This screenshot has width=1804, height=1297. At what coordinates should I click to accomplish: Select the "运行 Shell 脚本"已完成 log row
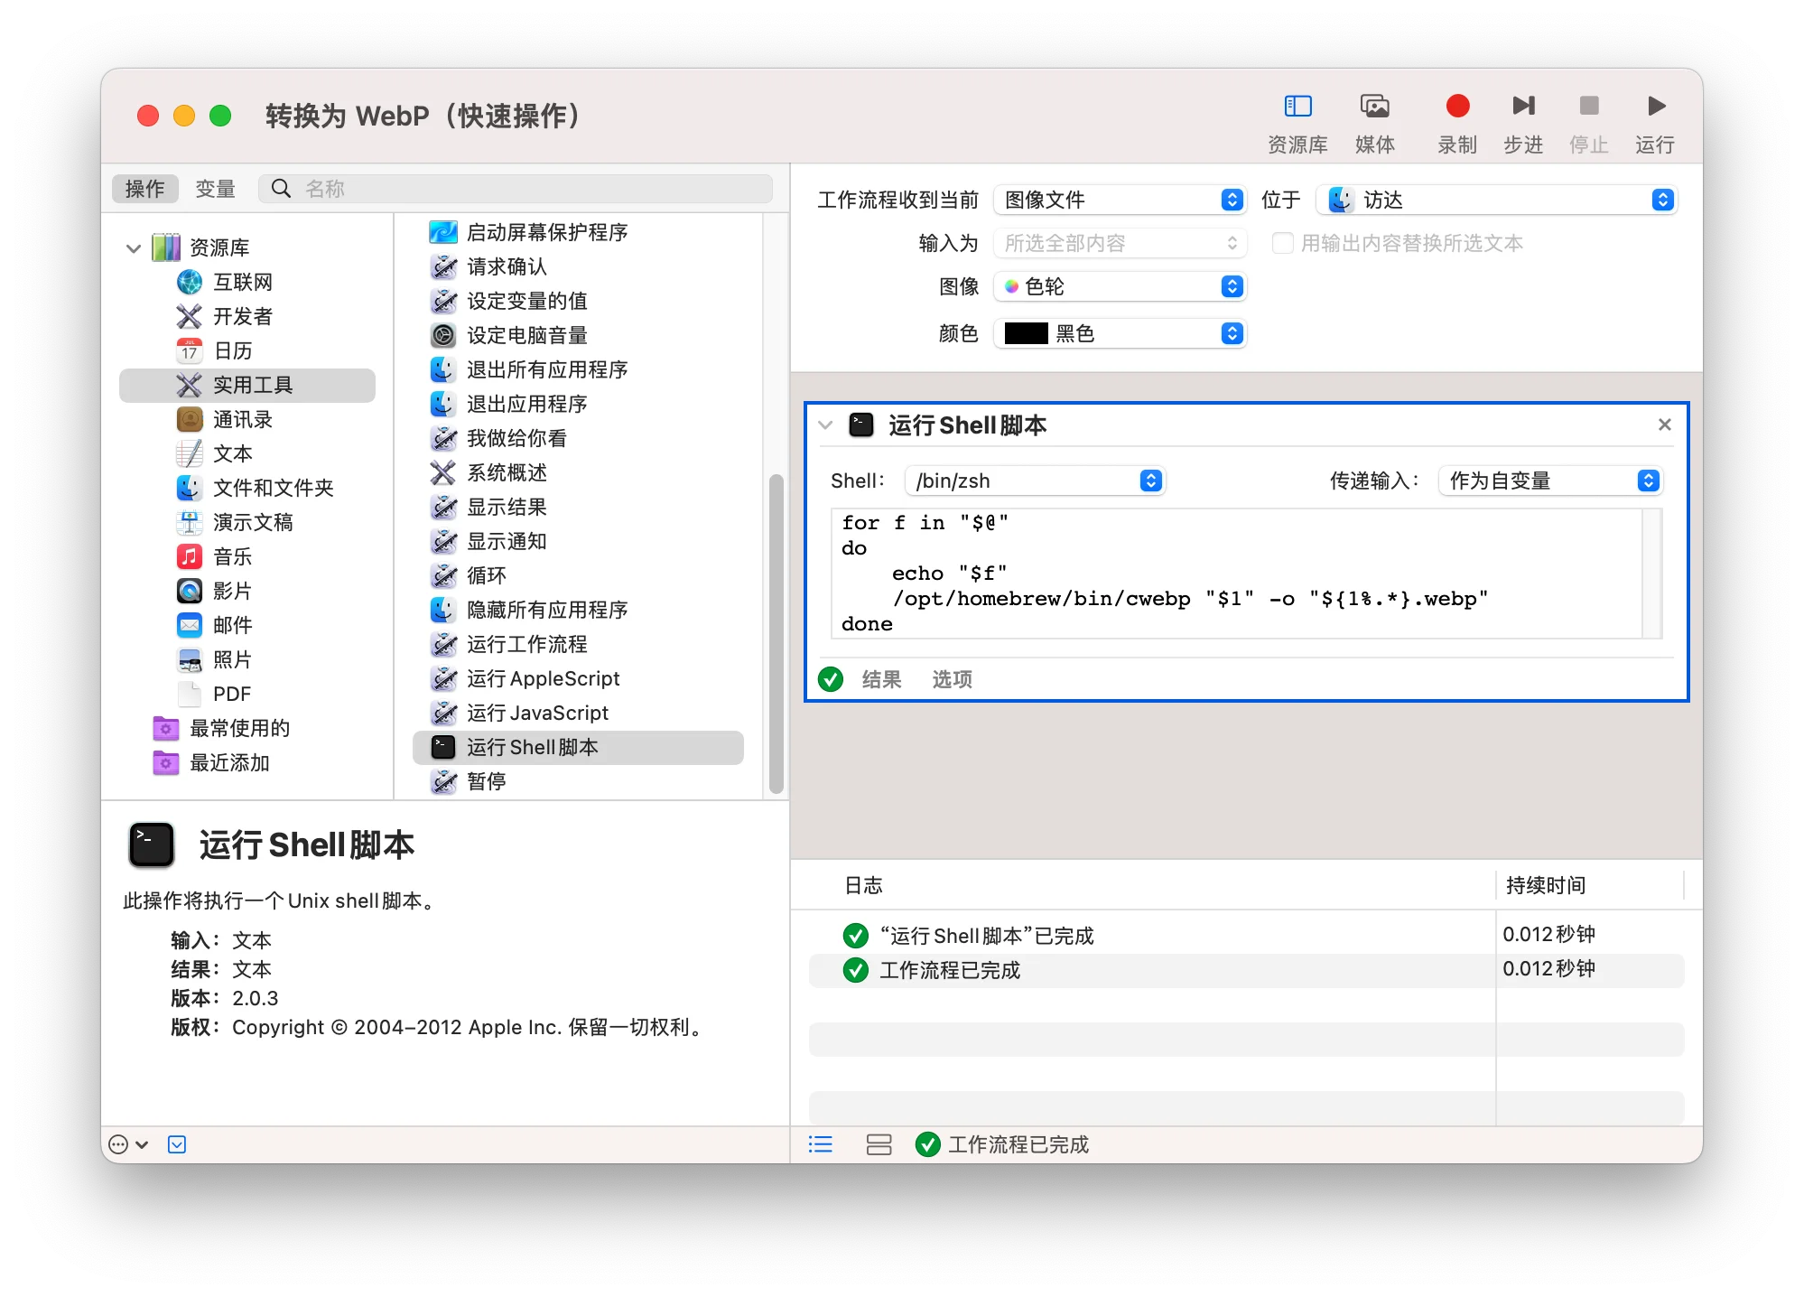point(1247,936)
